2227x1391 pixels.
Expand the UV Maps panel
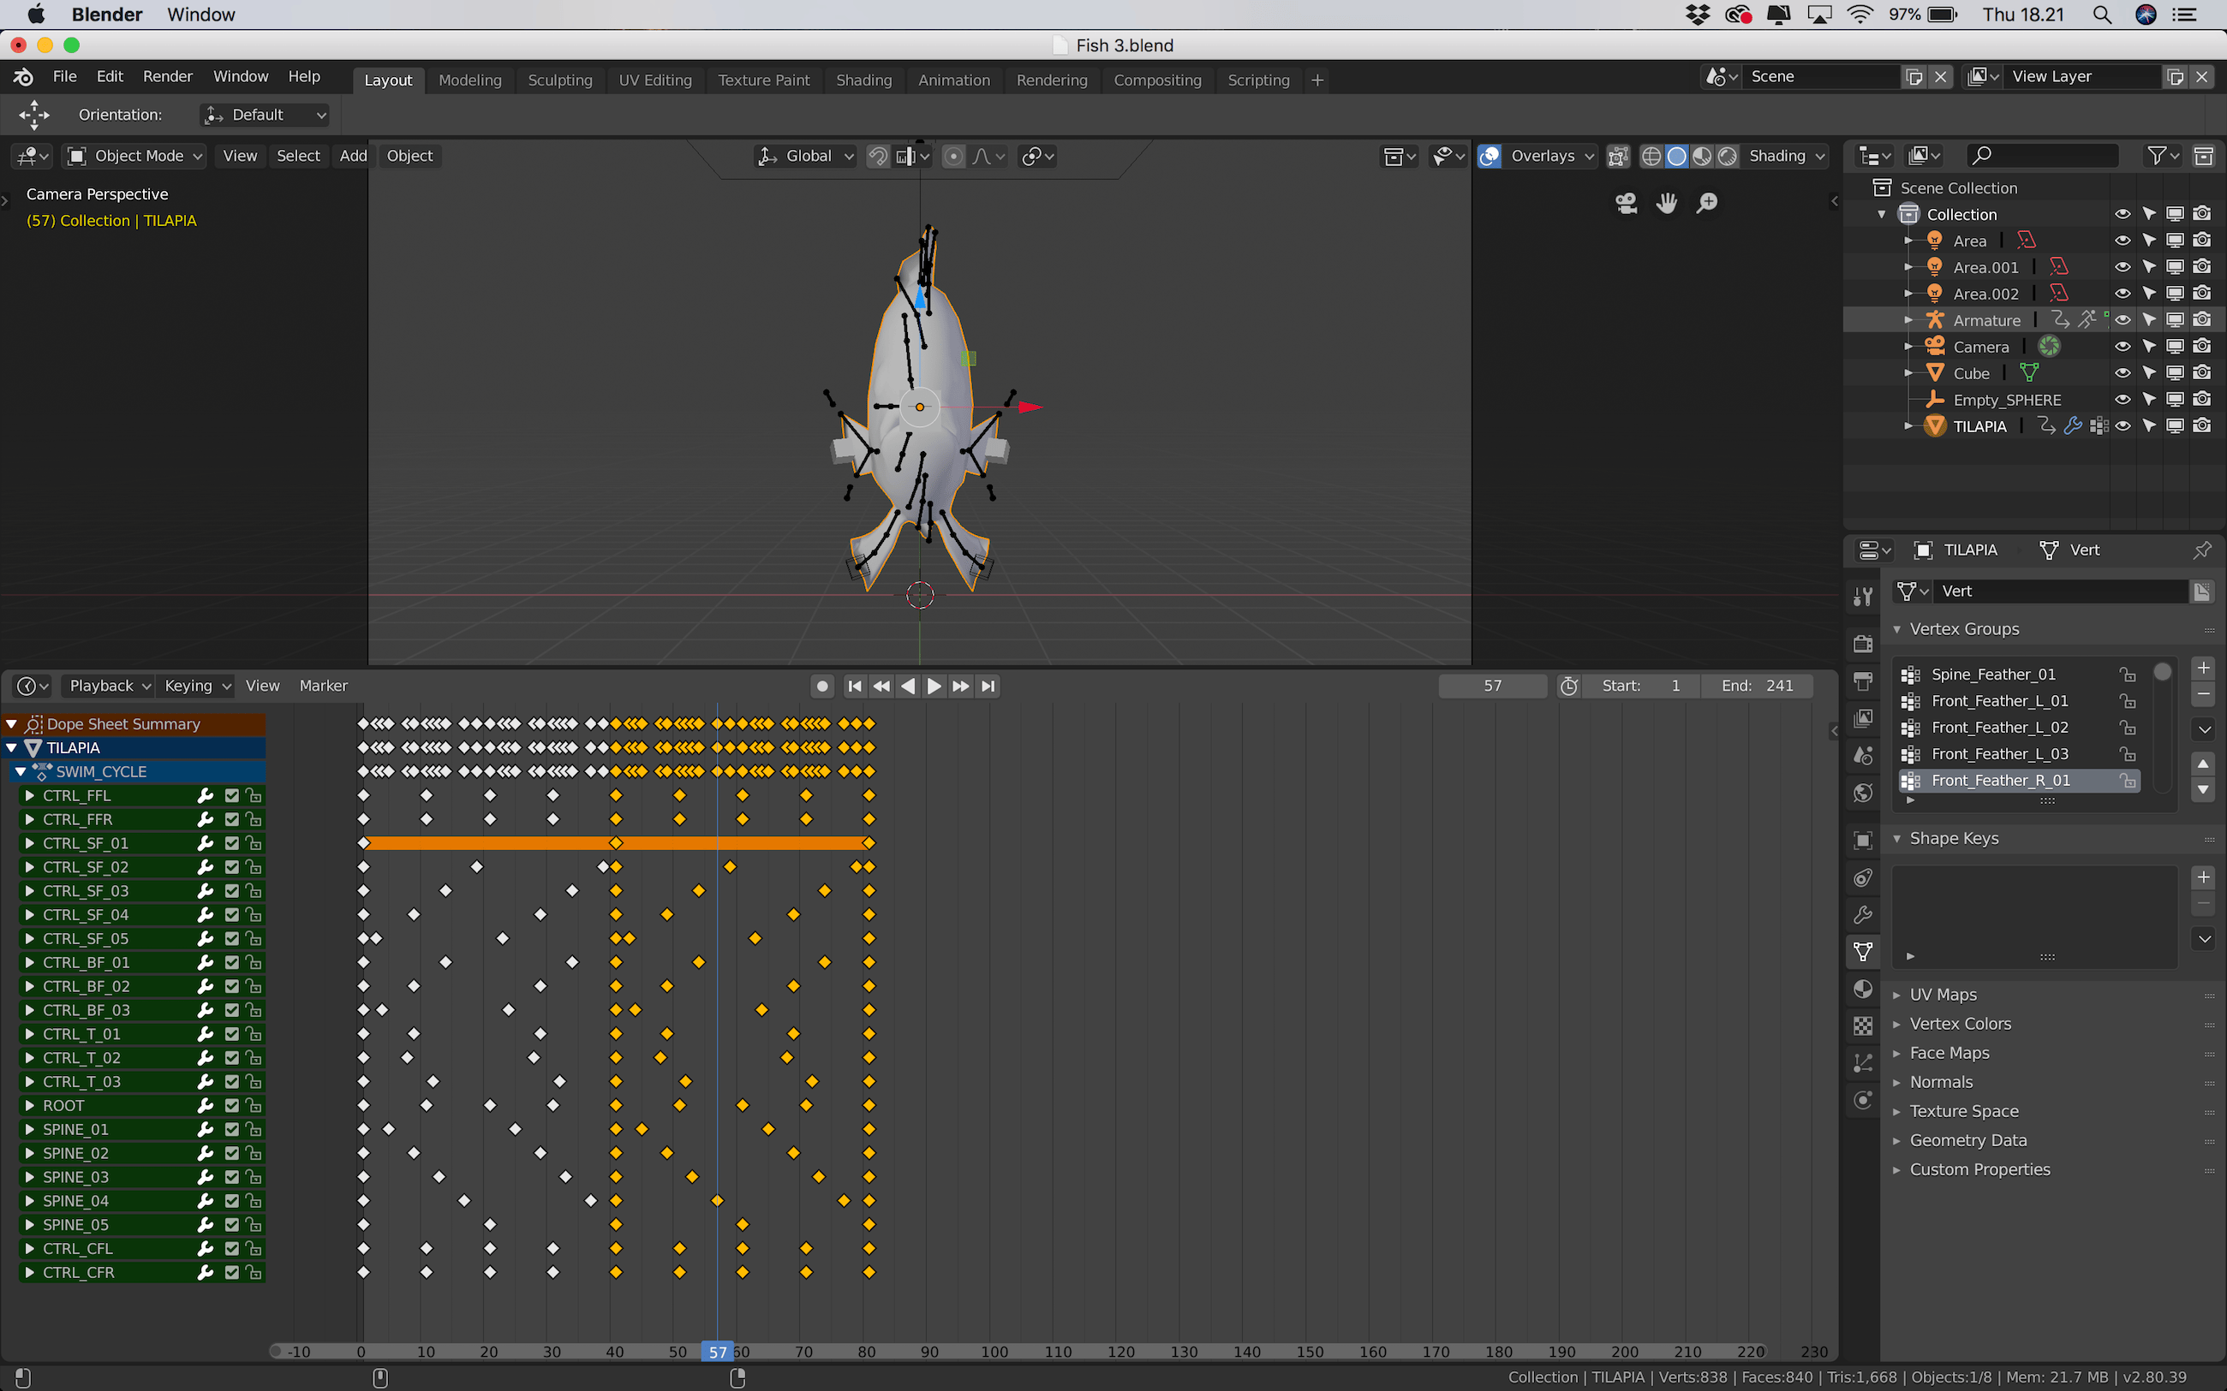tap(1942, 995)
